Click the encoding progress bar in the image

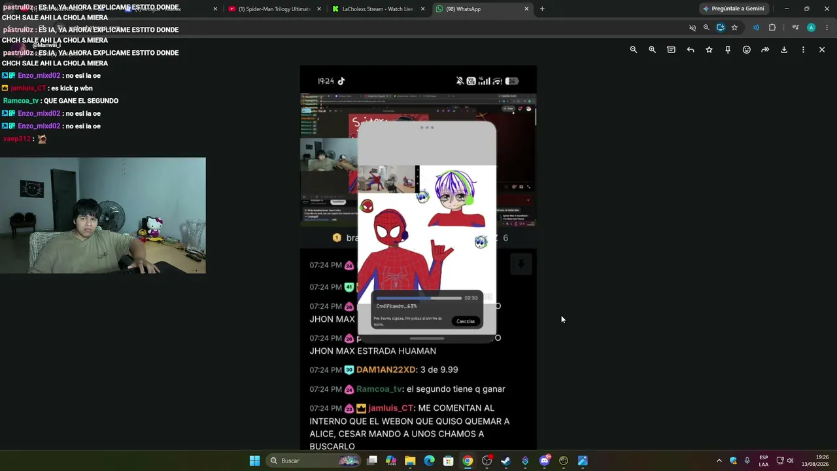(418, 298)
